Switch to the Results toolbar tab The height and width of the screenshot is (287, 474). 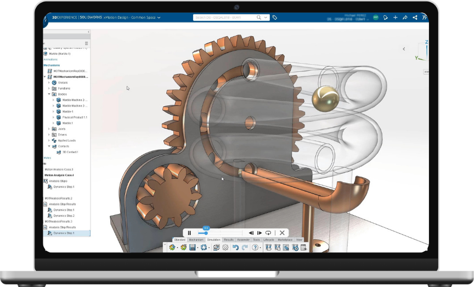click(229, 239)
